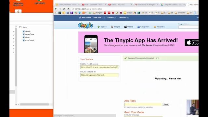Click the Add Tags input field

tap(143, 104)
